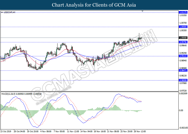Click the 0.99290 price axis value
188x134 pixels.
(183, 53)
